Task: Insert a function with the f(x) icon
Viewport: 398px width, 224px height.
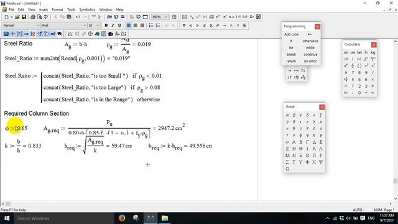Action: point(109,17)
